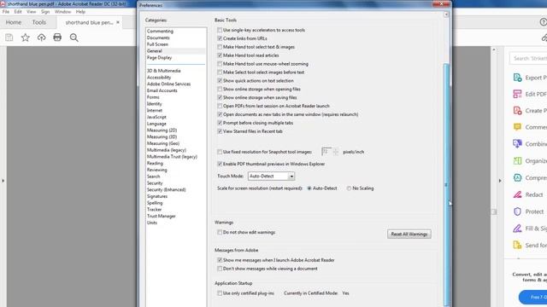Click the Search tools input field
The image size is (547, 307).
click(528, 58)
